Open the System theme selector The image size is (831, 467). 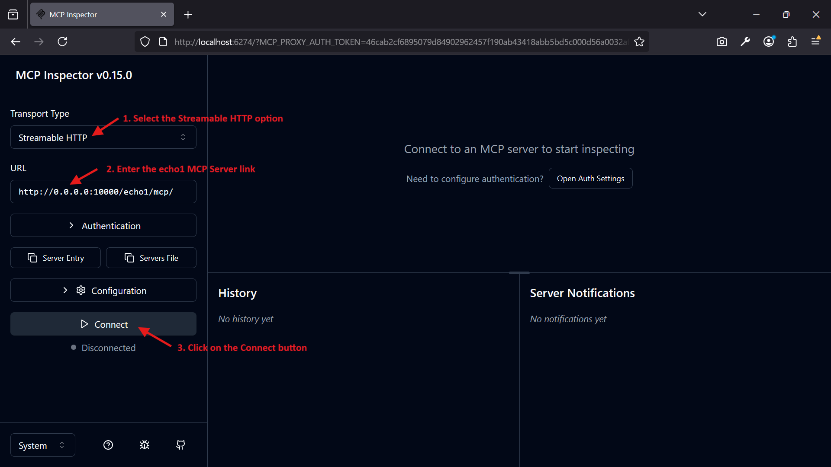pyautogui.click(x=43, y=445)
